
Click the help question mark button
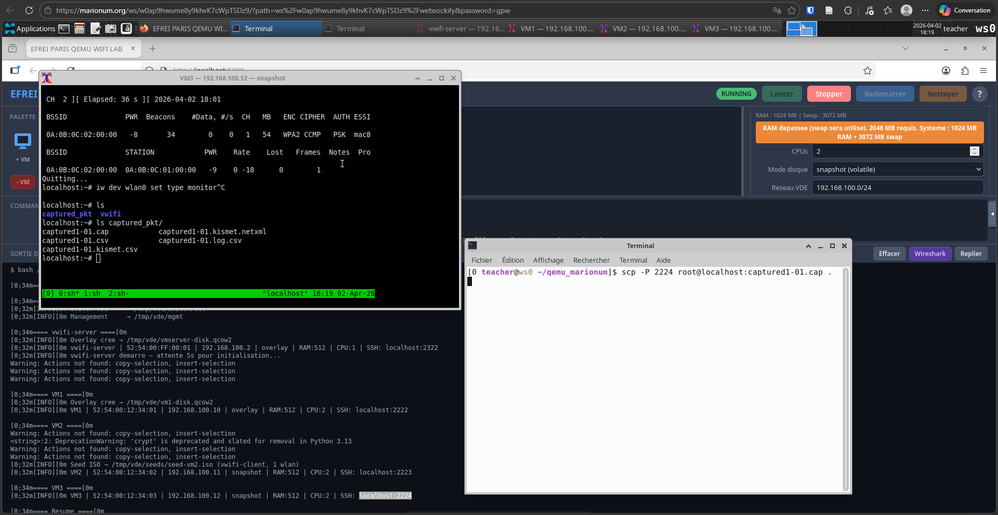(979, 94)
